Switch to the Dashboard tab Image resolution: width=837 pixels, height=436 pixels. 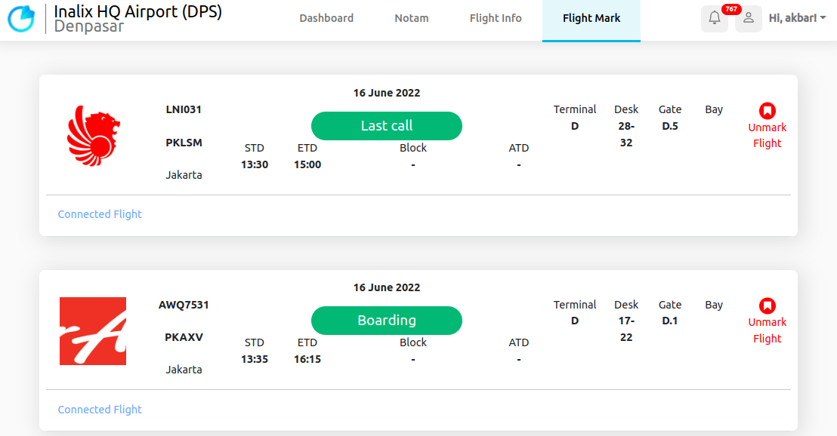(326, 18)
